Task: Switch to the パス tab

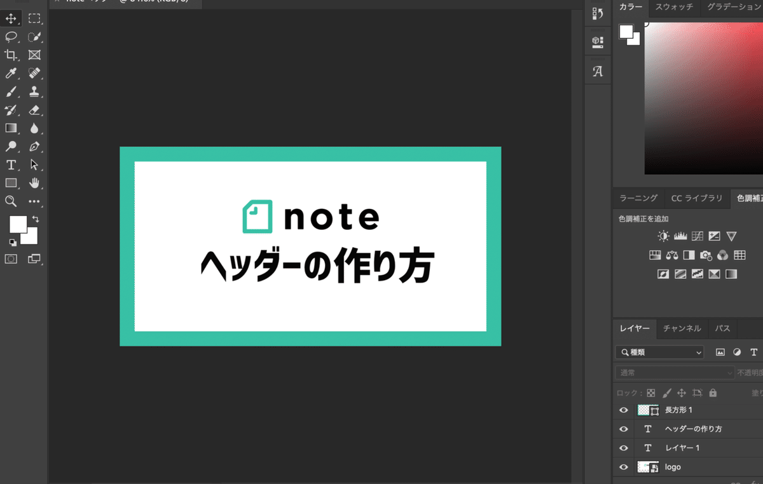Action: pyautogui.click(x=722, y=328)
